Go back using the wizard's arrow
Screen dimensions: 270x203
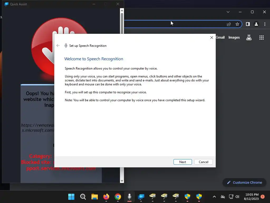coord(58,45)
